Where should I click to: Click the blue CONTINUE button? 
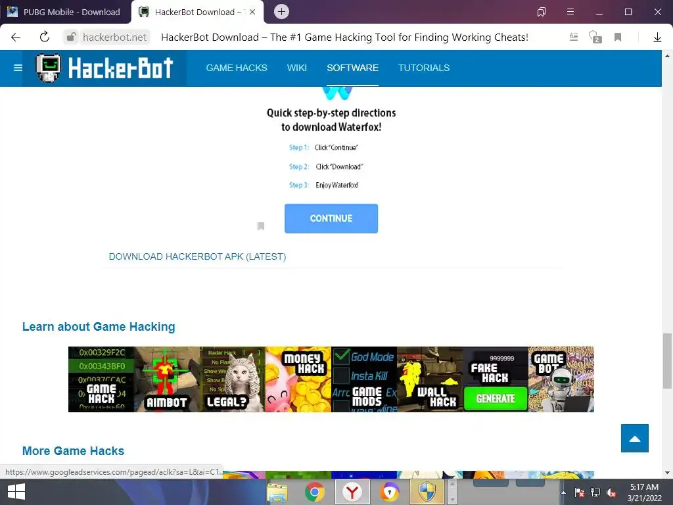[x=331, y=218]
